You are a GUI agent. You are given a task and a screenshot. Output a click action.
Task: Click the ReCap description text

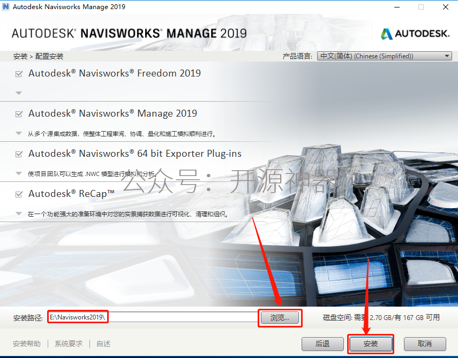(x=128, y=214)
